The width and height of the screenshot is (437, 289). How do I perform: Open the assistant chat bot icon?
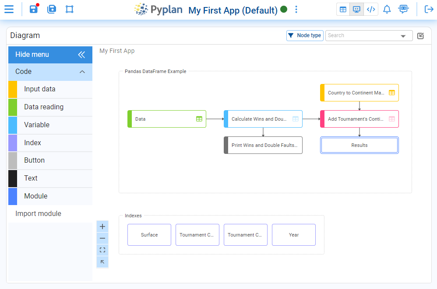click(403, 9)
